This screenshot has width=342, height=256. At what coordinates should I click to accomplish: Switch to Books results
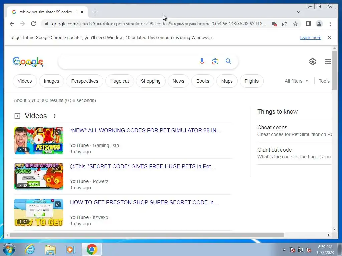pos(203,81)
